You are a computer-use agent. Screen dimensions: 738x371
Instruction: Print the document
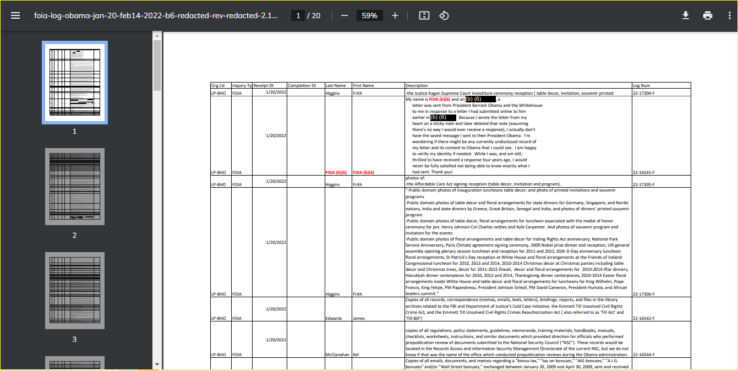[708, 15]
